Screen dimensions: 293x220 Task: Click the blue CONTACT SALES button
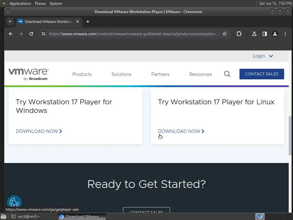pyautogui.click(x=262, y=74)
